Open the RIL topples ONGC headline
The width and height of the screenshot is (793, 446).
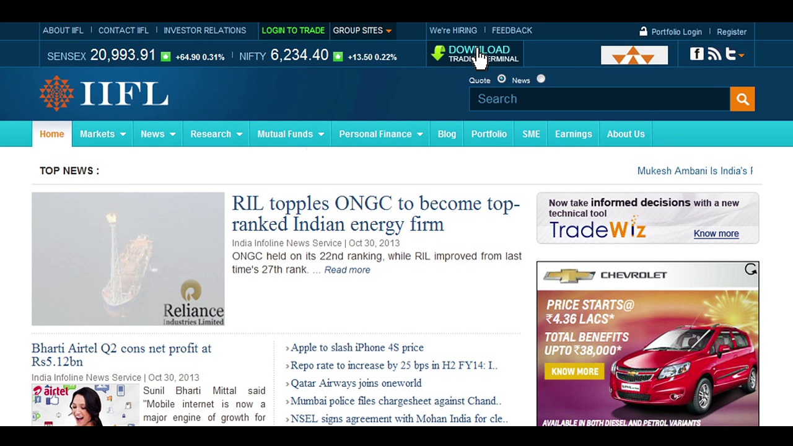click(376, 214)
